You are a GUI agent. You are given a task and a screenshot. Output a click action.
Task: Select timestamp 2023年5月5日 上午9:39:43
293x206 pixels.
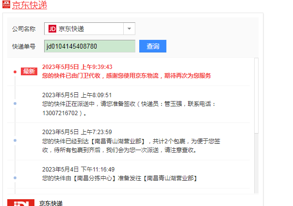77,67
